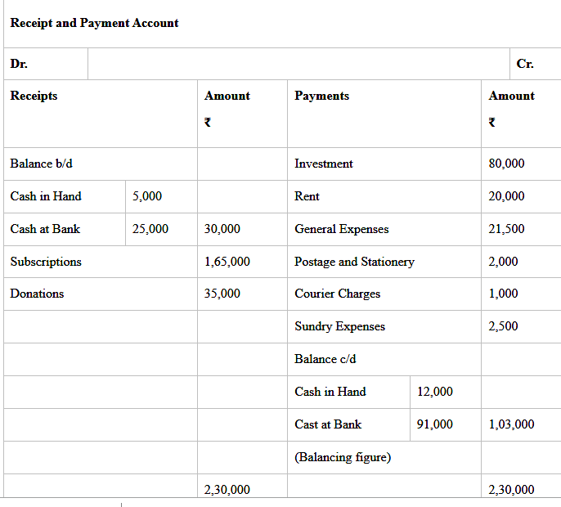Click the Donations amount 35,000
This screenshot has width=561, height=507.
222,294
